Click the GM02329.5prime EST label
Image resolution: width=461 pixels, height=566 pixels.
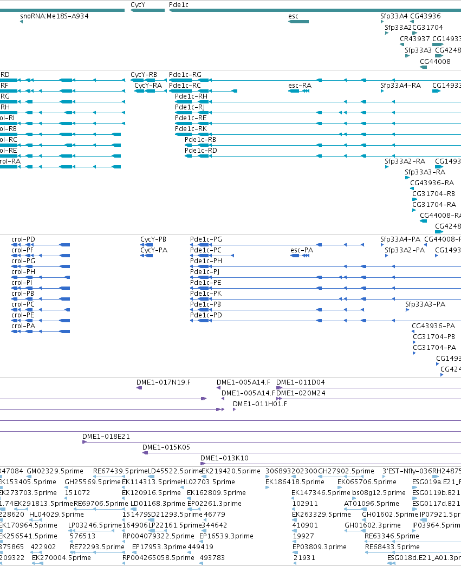click(55, 471)
